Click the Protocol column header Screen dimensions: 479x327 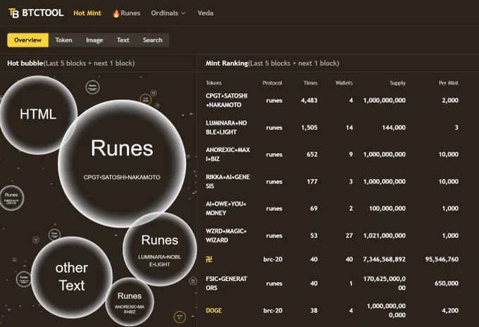[x=272, y=83]
